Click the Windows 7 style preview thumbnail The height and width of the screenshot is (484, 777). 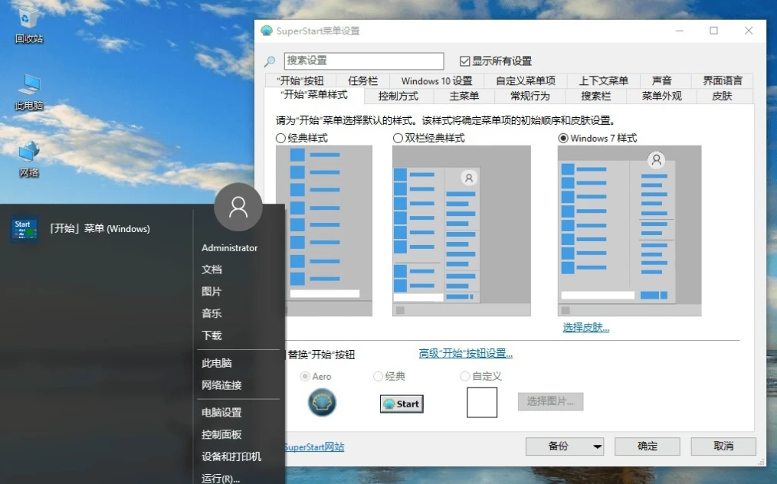629,231
